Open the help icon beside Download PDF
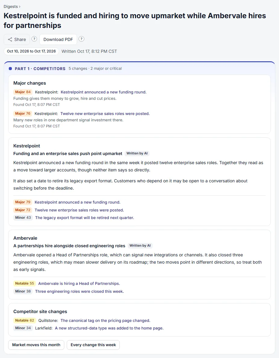The image size is (279, 358). pyautogui.click(x=81, y=39)
